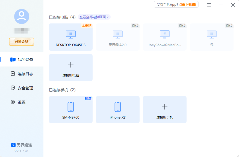Click 连接新电脑 to add a new computer
This screenshot has height=157, width=239.
(70, 67)
